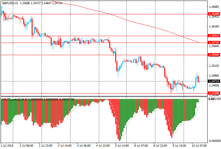Click the 1.25120 price scale value
Image resolution: width=221 pixels, height=149 pixels.
tap(214, 66)
